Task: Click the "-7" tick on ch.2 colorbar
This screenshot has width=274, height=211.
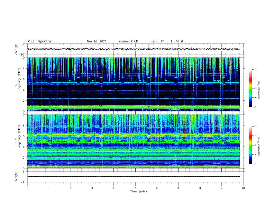Action: click(x=255, y=164)
